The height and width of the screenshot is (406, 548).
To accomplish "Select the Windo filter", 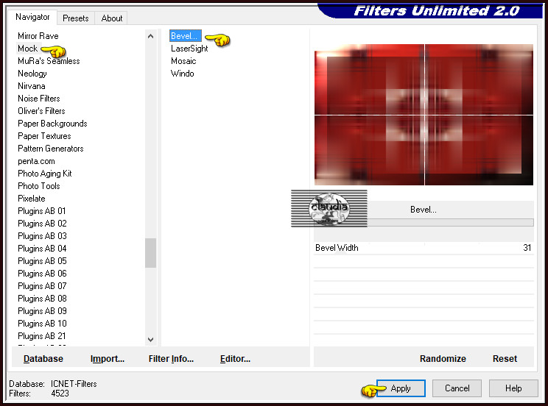I will pos(182,74).
